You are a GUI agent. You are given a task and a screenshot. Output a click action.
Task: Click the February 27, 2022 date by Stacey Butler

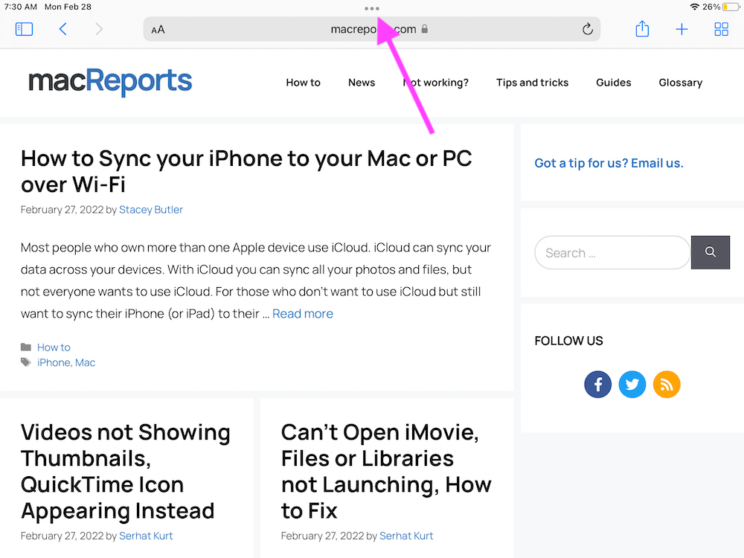62,210
